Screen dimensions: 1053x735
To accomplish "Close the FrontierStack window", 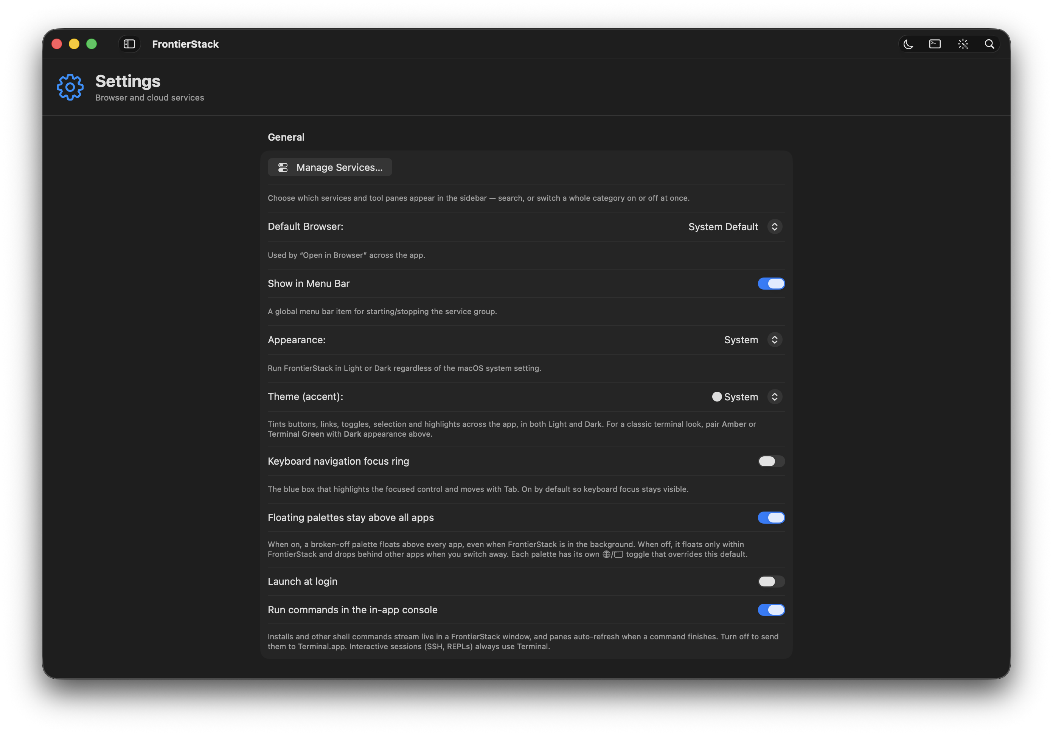I will (57, 44).
